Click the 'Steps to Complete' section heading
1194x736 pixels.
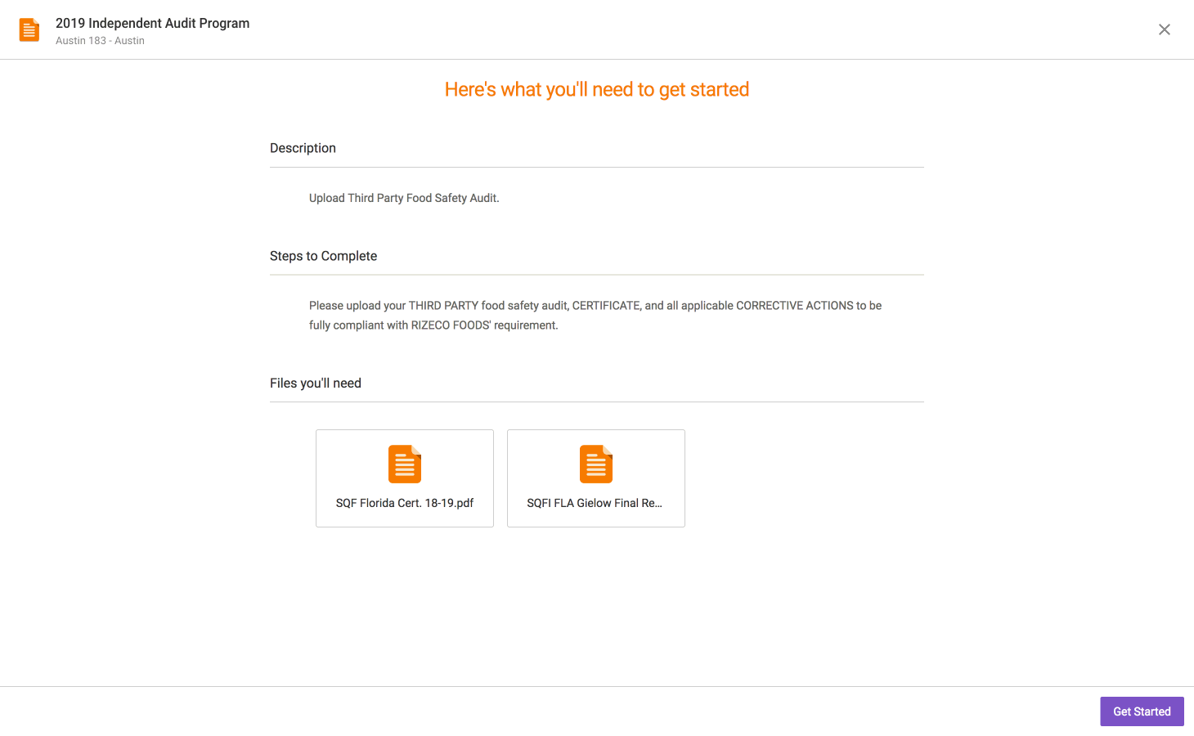[323, 256]
